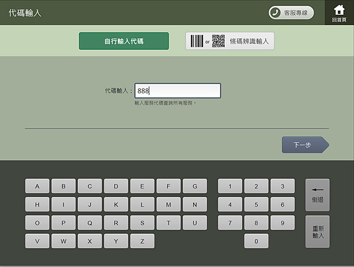Tap the letter M key
The height and width of the screenshot is (267, 354).
(168, 205)
